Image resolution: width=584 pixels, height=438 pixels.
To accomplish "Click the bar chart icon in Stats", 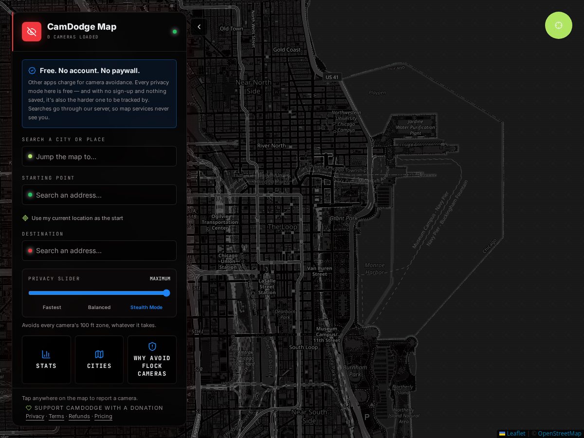I will tap(46, 354).
